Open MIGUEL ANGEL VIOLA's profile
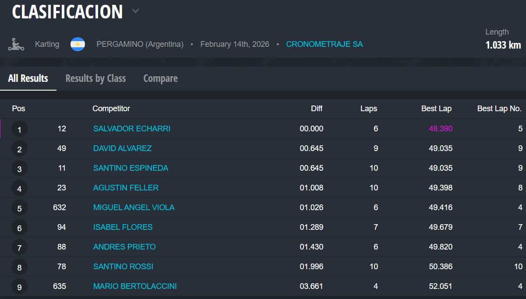This screenshot has height=299, width=526. coord(134,208)
